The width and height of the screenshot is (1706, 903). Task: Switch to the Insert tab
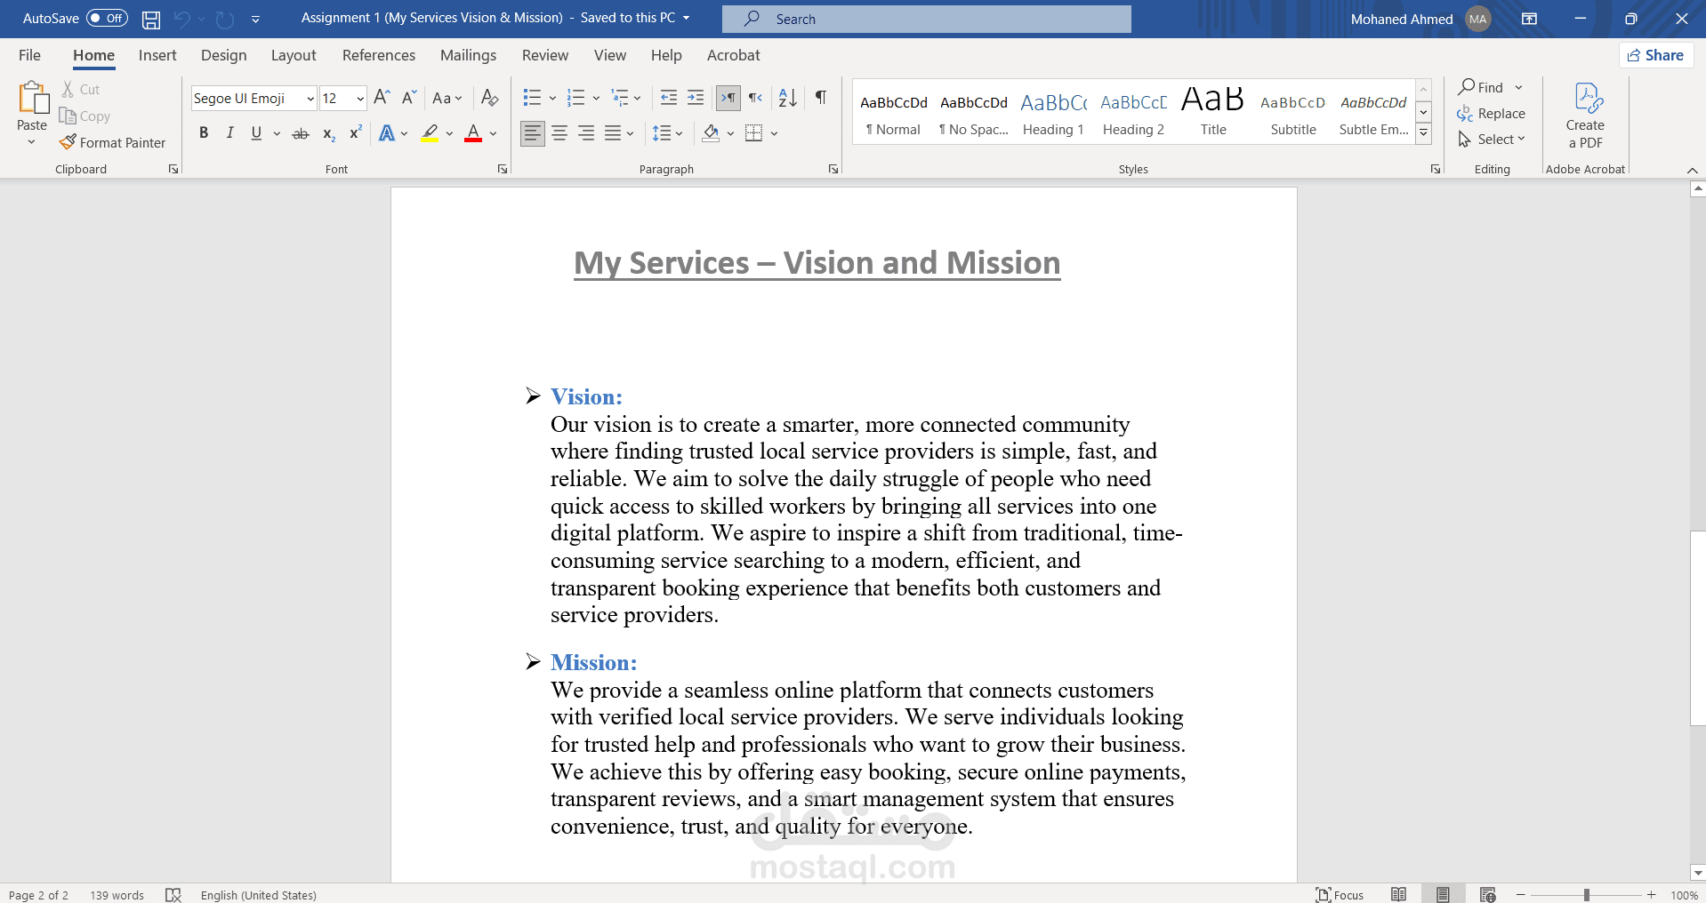coord(157,55)
